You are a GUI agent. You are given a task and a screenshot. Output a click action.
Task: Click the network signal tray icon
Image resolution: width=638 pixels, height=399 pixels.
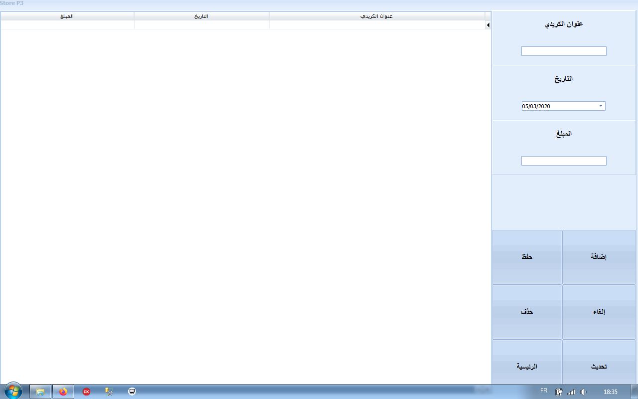point(571,392)
